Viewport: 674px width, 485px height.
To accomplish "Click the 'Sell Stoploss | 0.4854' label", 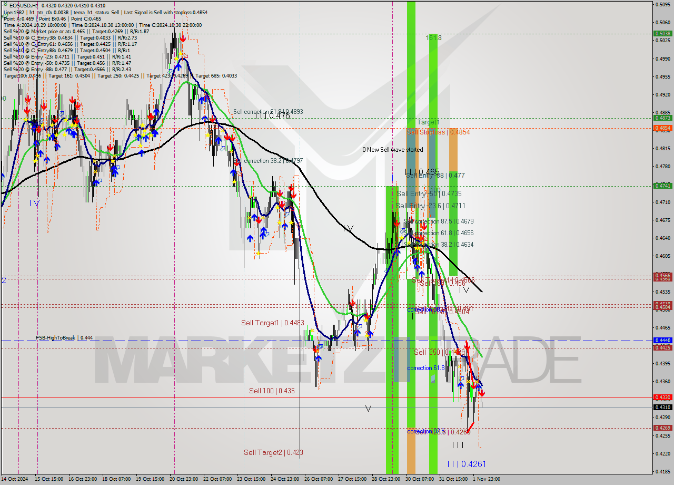I will 439,132.
